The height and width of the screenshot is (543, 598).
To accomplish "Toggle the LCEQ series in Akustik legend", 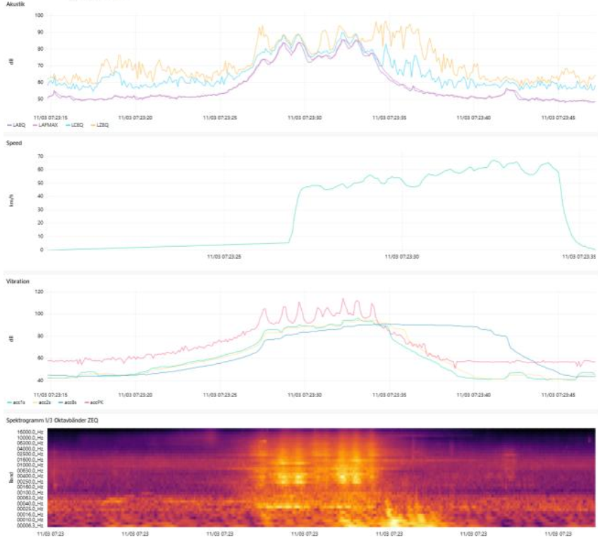I will 75,125.
